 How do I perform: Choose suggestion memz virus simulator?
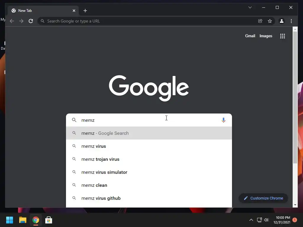[x=149, y=172]
